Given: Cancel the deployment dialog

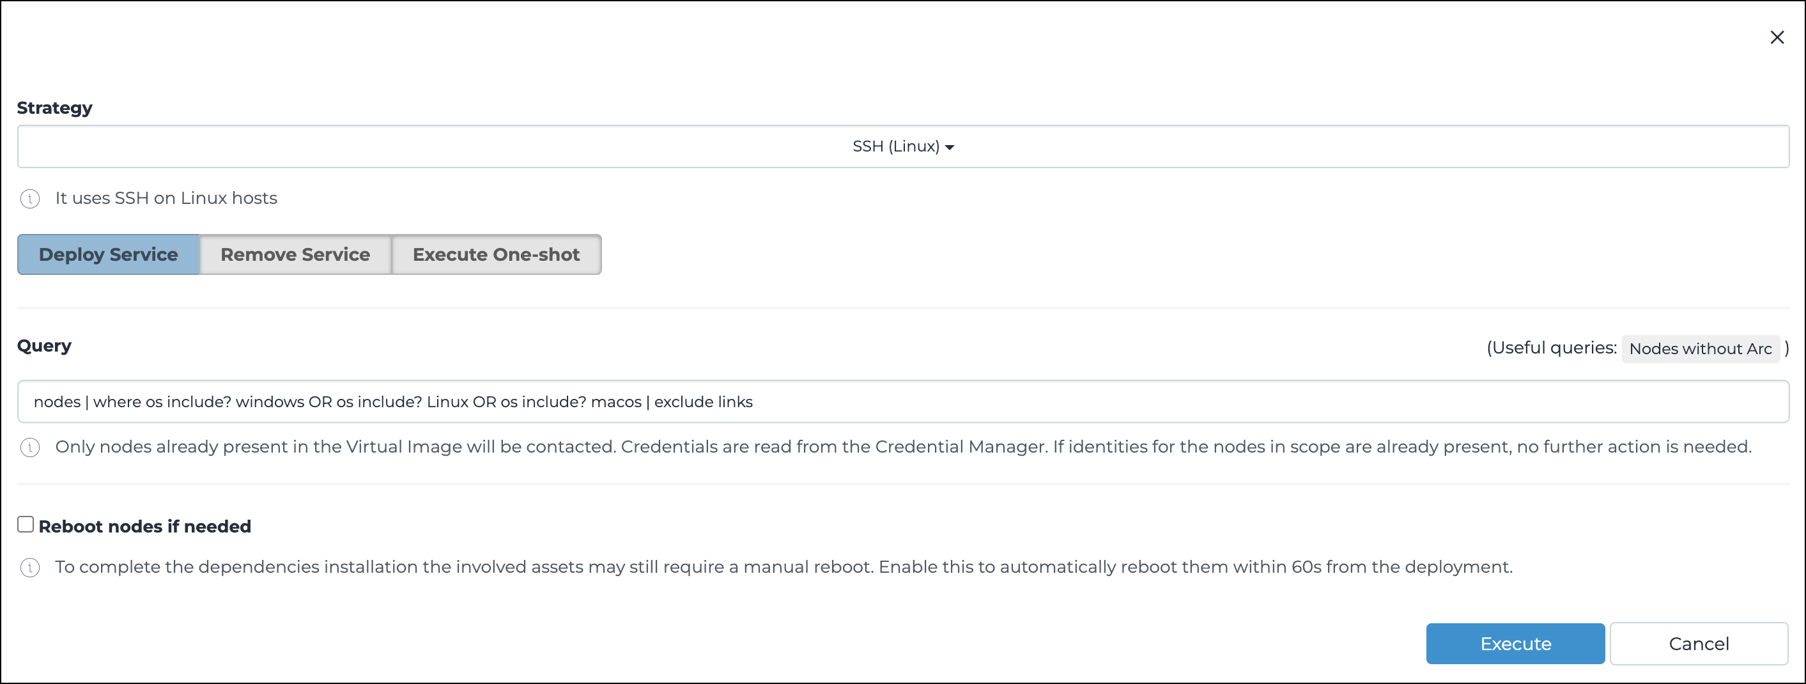Looking at the screenshot, I should 1699,643.
